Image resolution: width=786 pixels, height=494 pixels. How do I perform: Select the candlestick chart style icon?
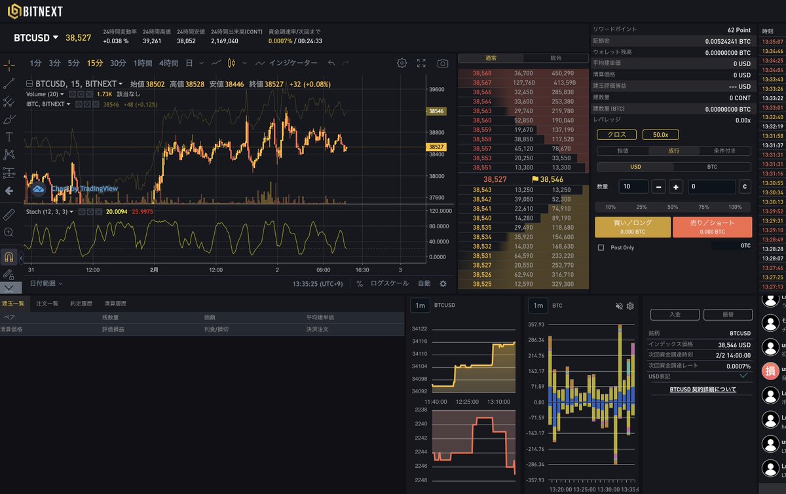[x=231, y=63]
